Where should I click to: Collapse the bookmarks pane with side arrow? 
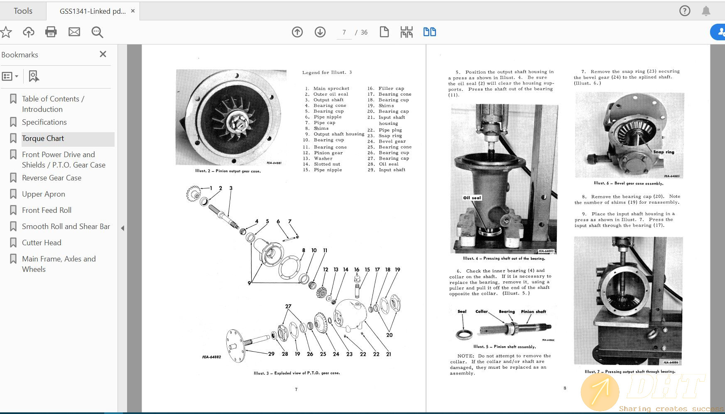coord(122,228)
